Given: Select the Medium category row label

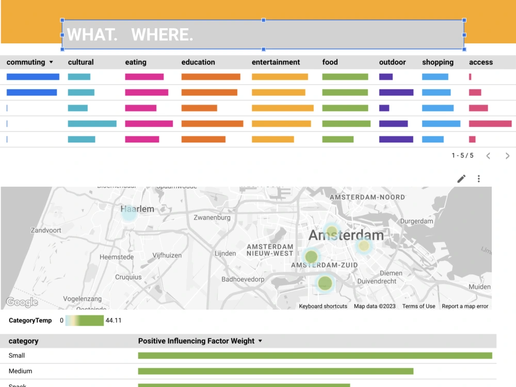Looking at the screenshot, I should coord(21,371).
